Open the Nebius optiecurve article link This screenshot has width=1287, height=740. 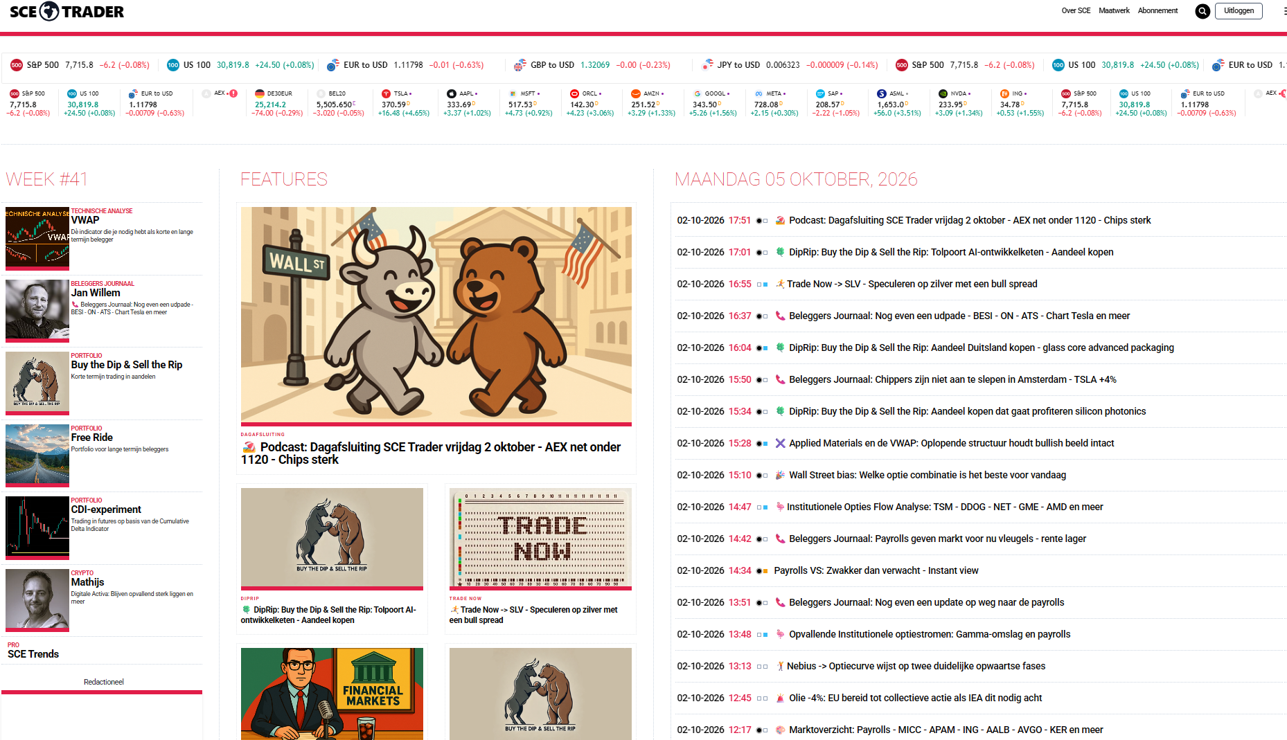916,666
